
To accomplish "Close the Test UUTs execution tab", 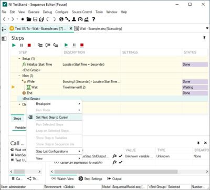I will pos(71,28).
